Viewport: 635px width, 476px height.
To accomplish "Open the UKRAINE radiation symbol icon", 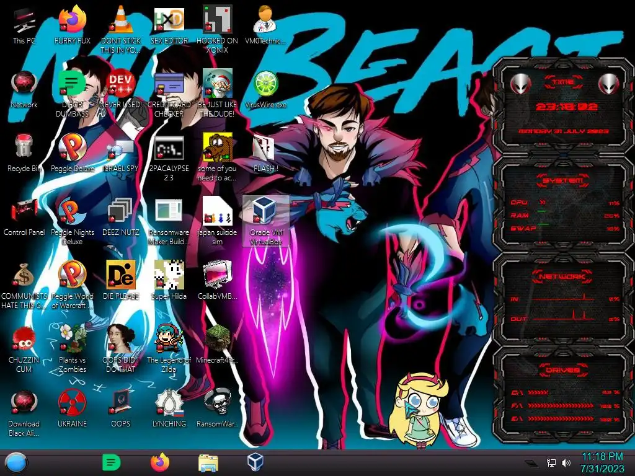I will click(73, 409).
